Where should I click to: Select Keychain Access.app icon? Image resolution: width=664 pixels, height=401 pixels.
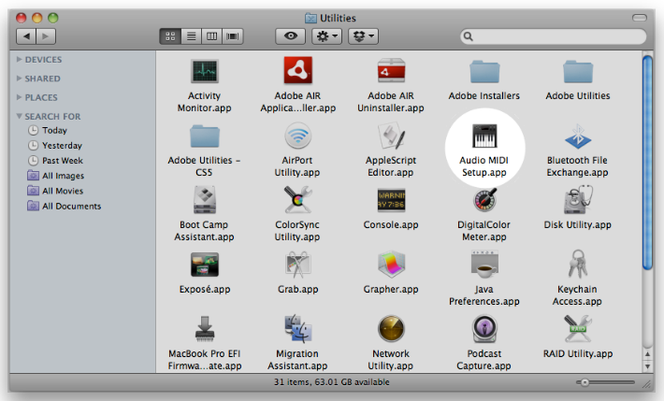[577, 265]
